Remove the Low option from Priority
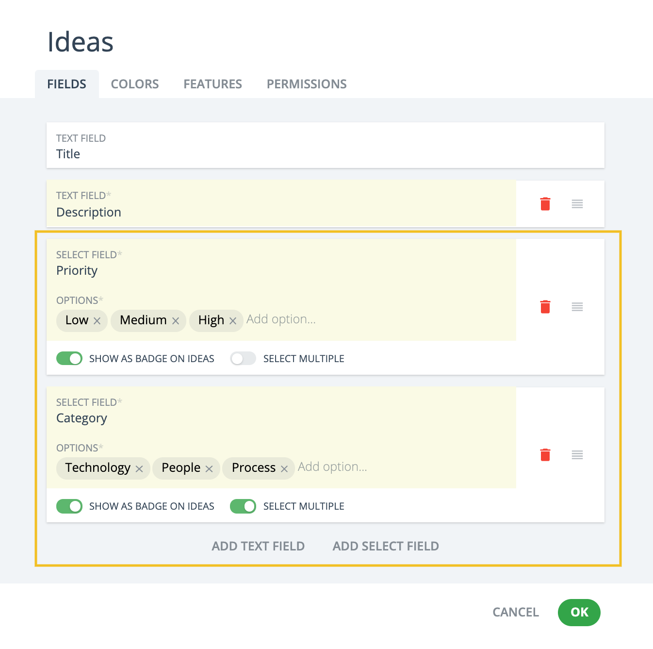Screen dimensions: 653x649 point(97,321)
